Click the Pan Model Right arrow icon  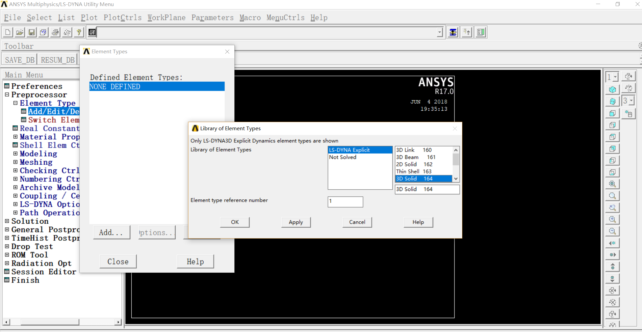point(612,255)
